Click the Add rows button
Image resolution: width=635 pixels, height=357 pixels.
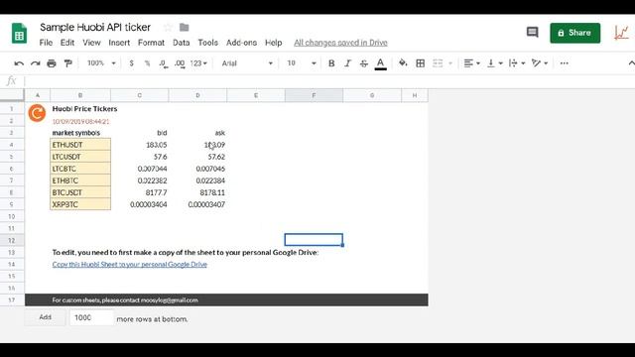point(45,317)
